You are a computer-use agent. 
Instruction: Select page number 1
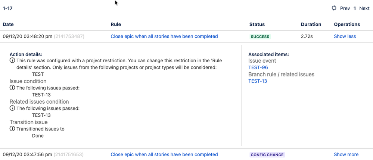click(354, 9)
